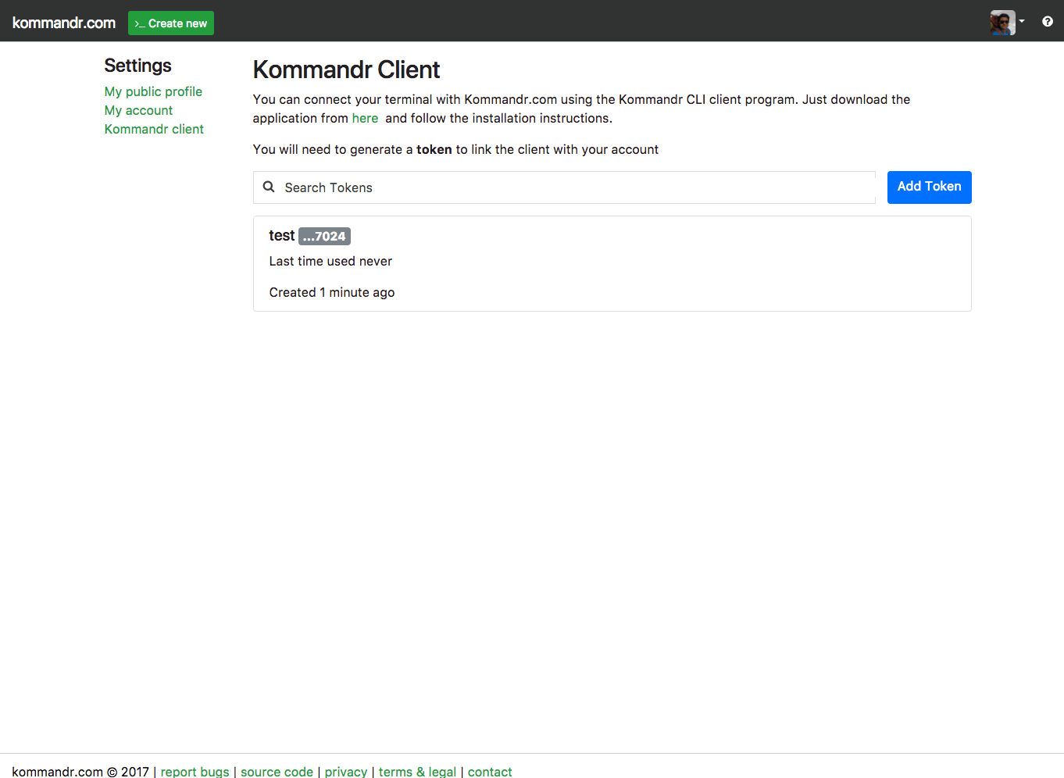The height and width of the screenshot is (778, 1064).
Task: Click the search magnifier icon
Action: (269, 187)
